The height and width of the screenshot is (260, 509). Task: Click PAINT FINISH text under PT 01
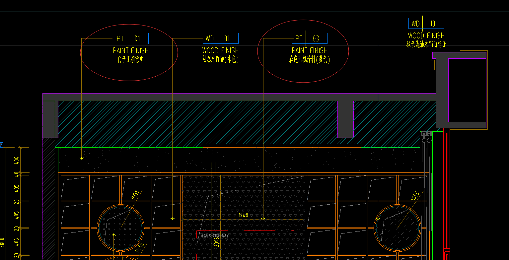pos(131,50)
